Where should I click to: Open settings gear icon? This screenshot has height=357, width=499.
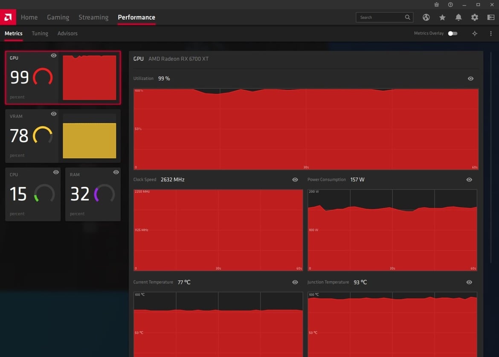point(475,17)
